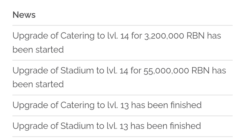Click the 3,200,000 RBN cost amount
245x139 pixels.
(x=174, y=36)
